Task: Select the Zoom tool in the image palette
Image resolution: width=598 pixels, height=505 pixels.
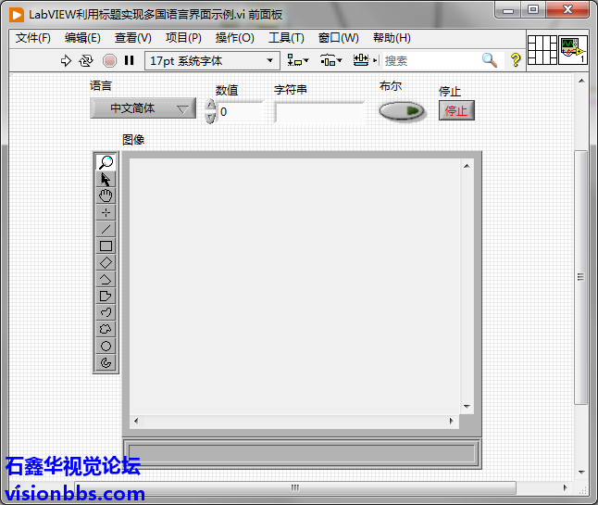Action: [106, 162]
